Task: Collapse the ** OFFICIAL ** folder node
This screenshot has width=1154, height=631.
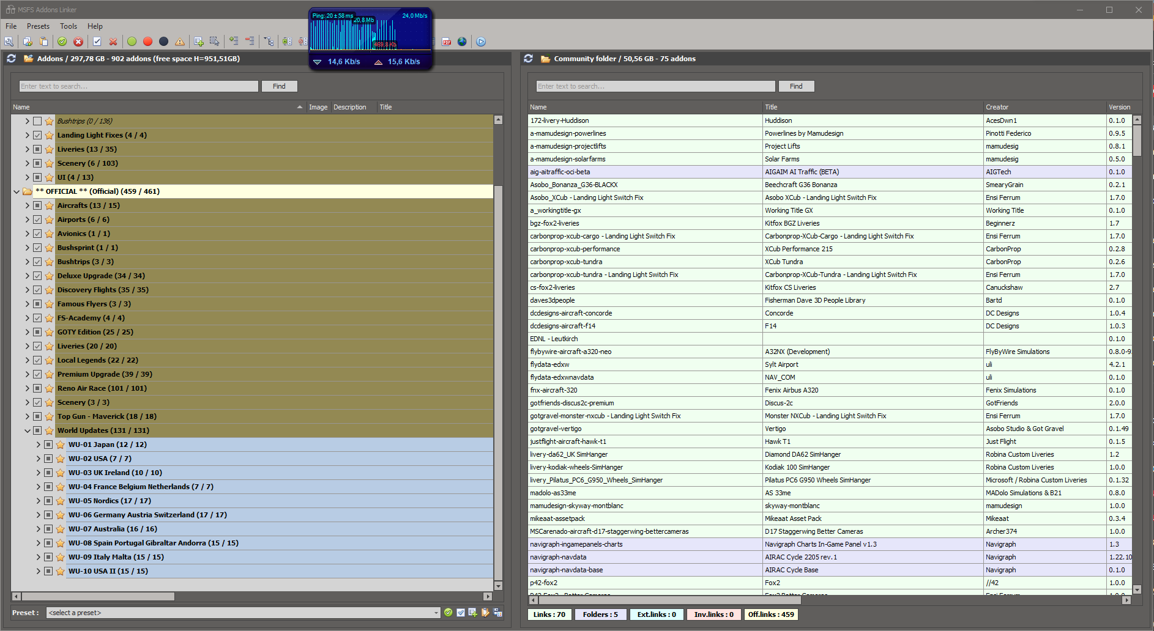Action: pyautogui.click(x=17, y=191)
